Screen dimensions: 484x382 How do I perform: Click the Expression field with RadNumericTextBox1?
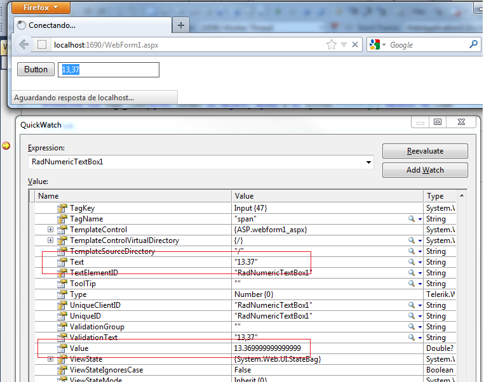[196, 162]
